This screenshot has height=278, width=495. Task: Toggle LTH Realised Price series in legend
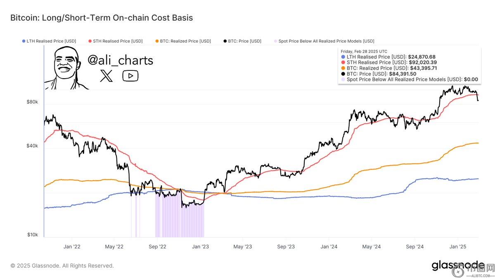coord(51,41)
